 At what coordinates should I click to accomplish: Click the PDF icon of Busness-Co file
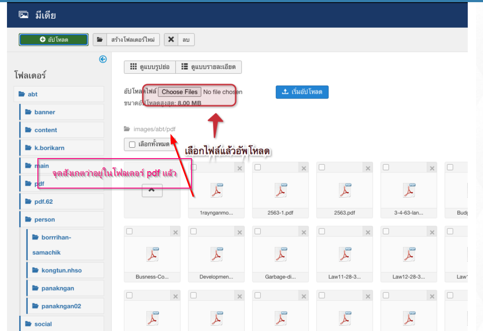(152, 254)
